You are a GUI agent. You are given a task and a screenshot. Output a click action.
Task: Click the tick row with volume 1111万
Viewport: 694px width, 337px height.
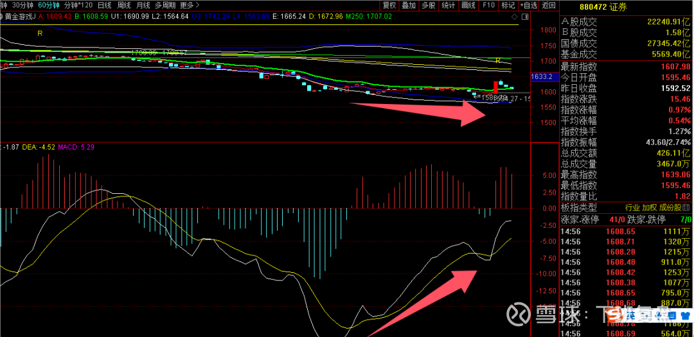point(627,231)
